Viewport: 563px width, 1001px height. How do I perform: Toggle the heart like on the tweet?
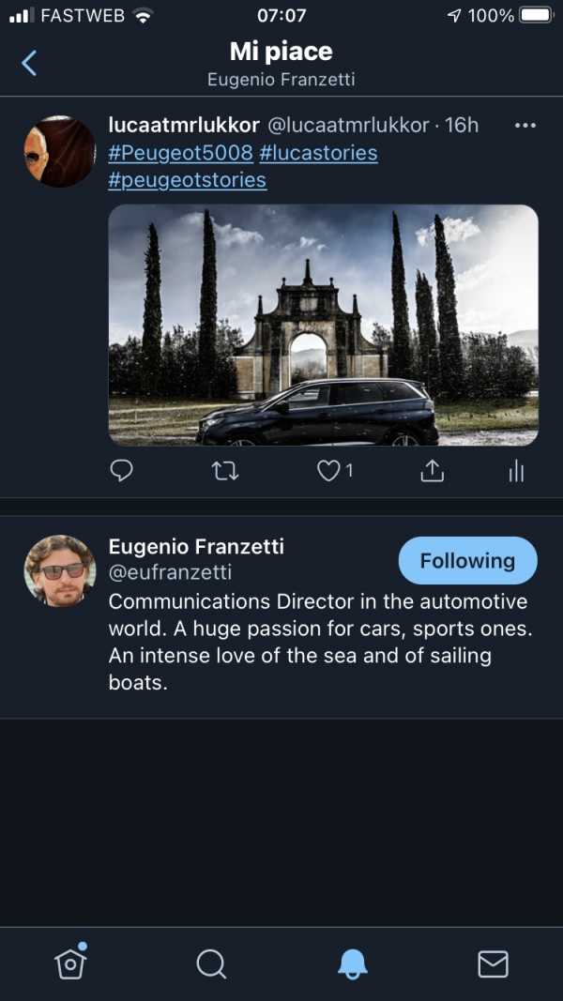(328, 471)
